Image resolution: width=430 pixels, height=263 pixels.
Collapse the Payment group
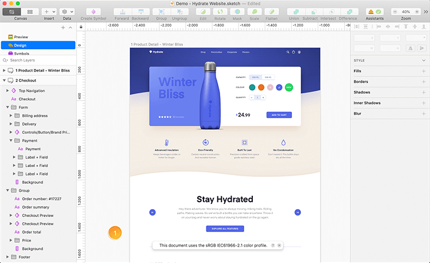coord(11,141)
